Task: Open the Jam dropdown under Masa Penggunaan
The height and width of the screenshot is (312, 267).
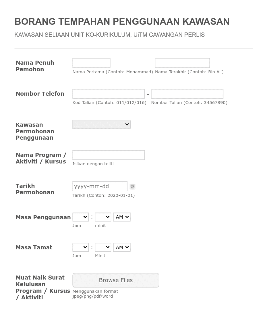Action: [x=80, y=217]
